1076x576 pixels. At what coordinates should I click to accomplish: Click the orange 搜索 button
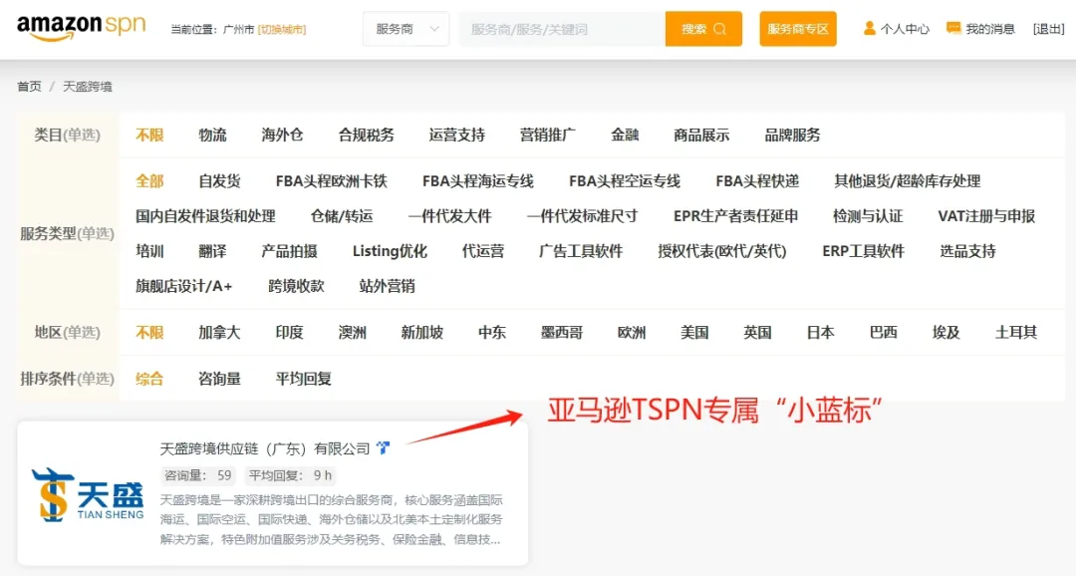point(703,29)
